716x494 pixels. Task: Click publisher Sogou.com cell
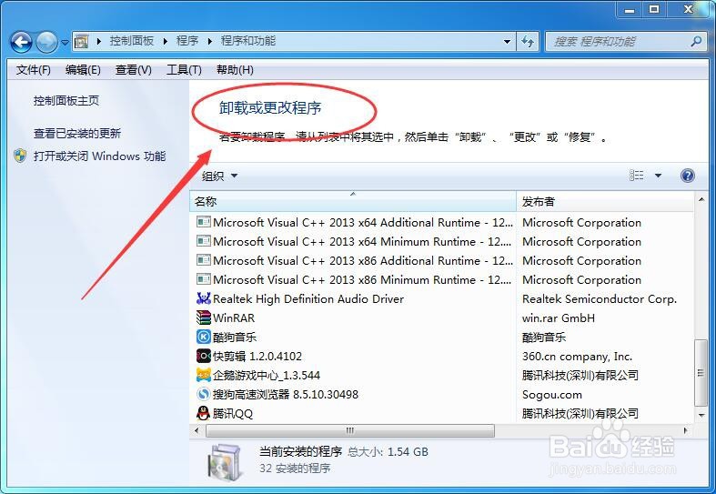[552, 395]
